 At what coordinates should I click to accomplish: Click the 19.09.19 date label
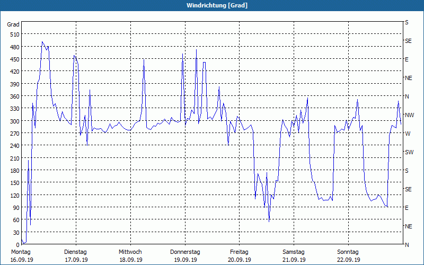pos(185,260)
